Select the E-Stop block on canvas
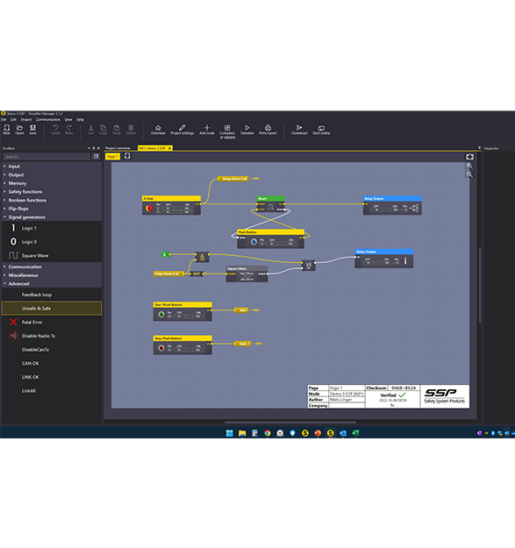The height and width of the screenshot is (548, 515). (x=171, y=205)
